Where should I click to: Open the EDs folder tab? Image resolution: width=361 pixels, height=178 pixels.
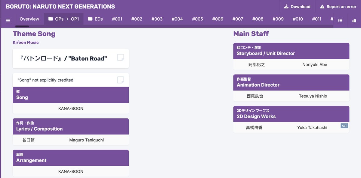(95, 19)
